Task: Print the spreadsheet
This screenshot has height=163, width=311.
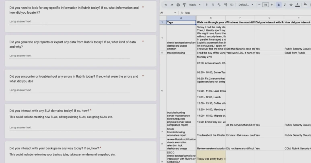Action: coord(178,5)
